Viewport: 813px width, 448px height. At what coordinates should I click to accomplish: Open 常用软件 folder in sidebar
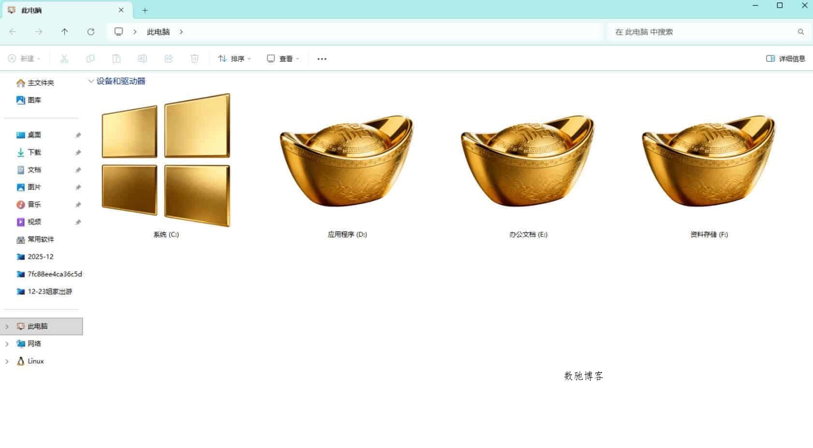click(35, 239)
